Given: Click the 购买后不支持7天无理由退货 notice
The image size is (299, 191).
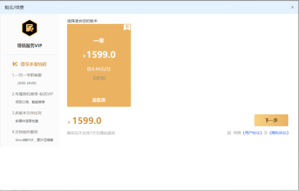Looking at the screenshot, I should 91,133.
